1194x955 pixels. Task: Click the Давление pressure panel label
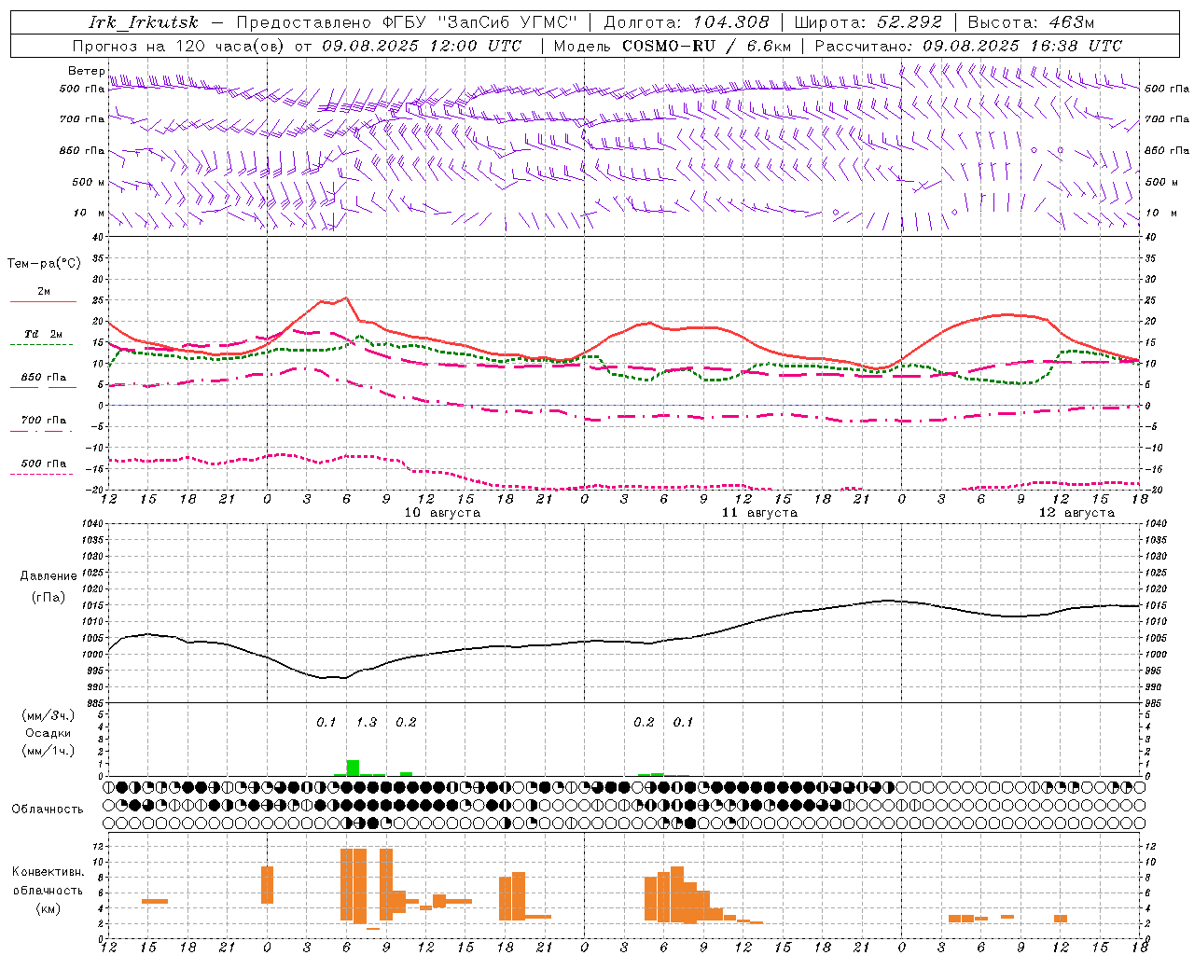pyautogui.click(x=49, y=576)
